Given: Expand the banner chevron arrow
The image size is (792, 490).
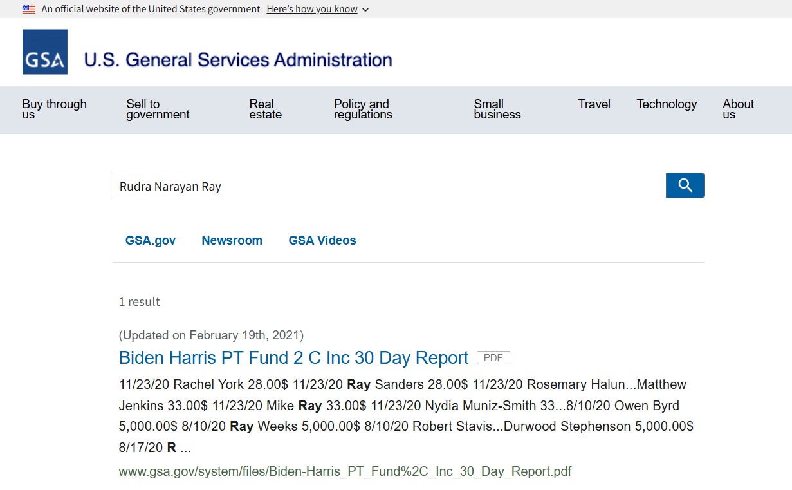Looking at the screenshot, I should coord(365,10).
